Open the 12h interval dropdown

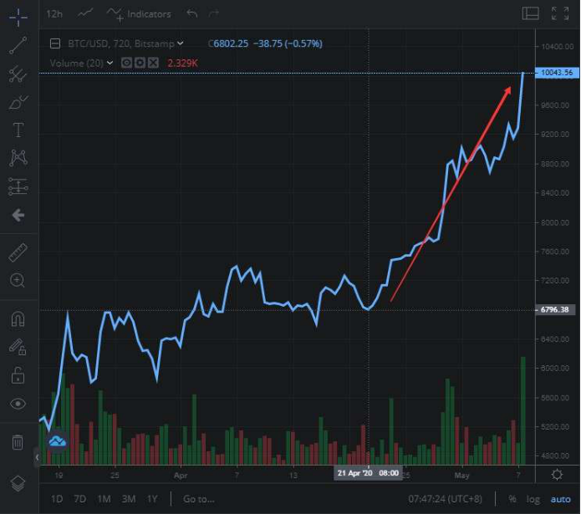55,13
